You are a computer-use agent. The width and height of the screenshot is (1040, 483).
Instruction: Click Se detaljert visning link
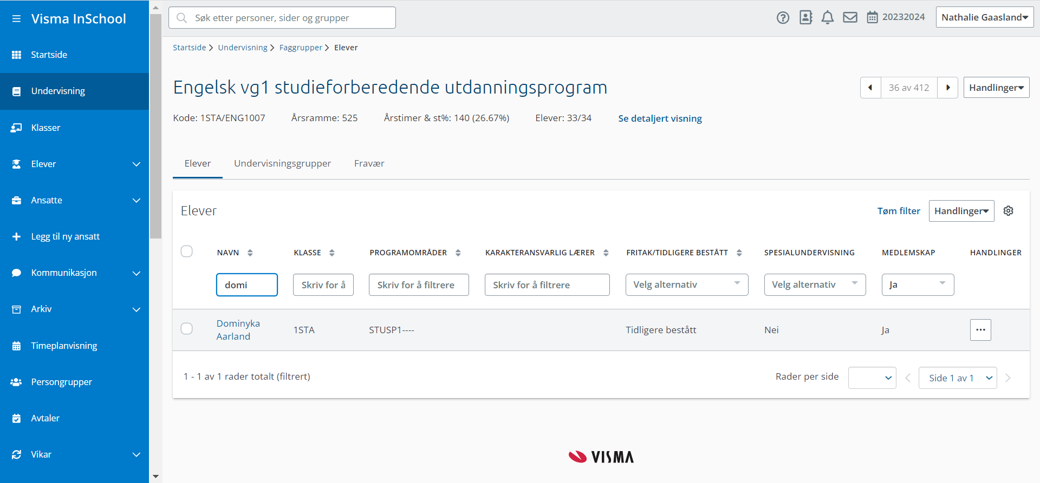pos(660,118)
